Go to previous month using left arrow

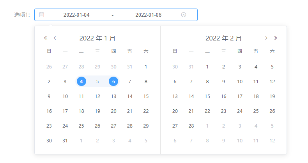click(55, 38)
